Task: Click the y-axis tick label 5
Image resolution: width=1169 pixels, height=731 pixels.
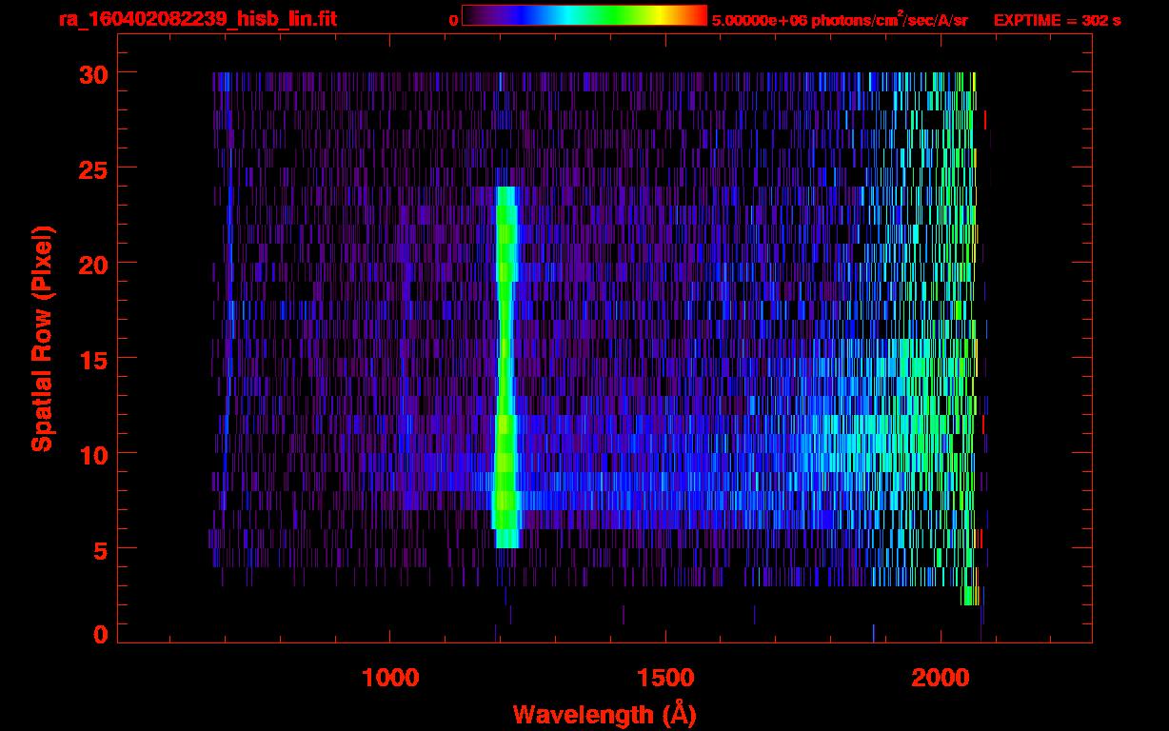Action: tap(101, 549)
